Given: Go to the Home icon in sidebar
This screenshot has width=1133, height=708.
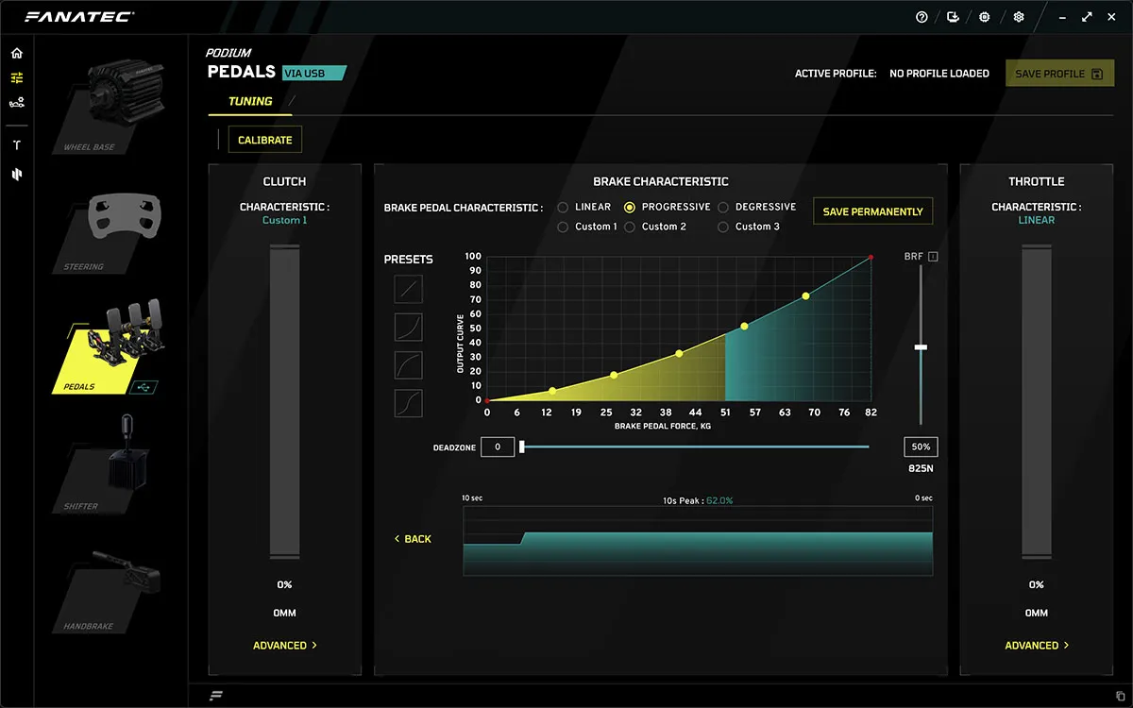Looking at the screenshot, I should pyautogui.click(x=16, y=54).
